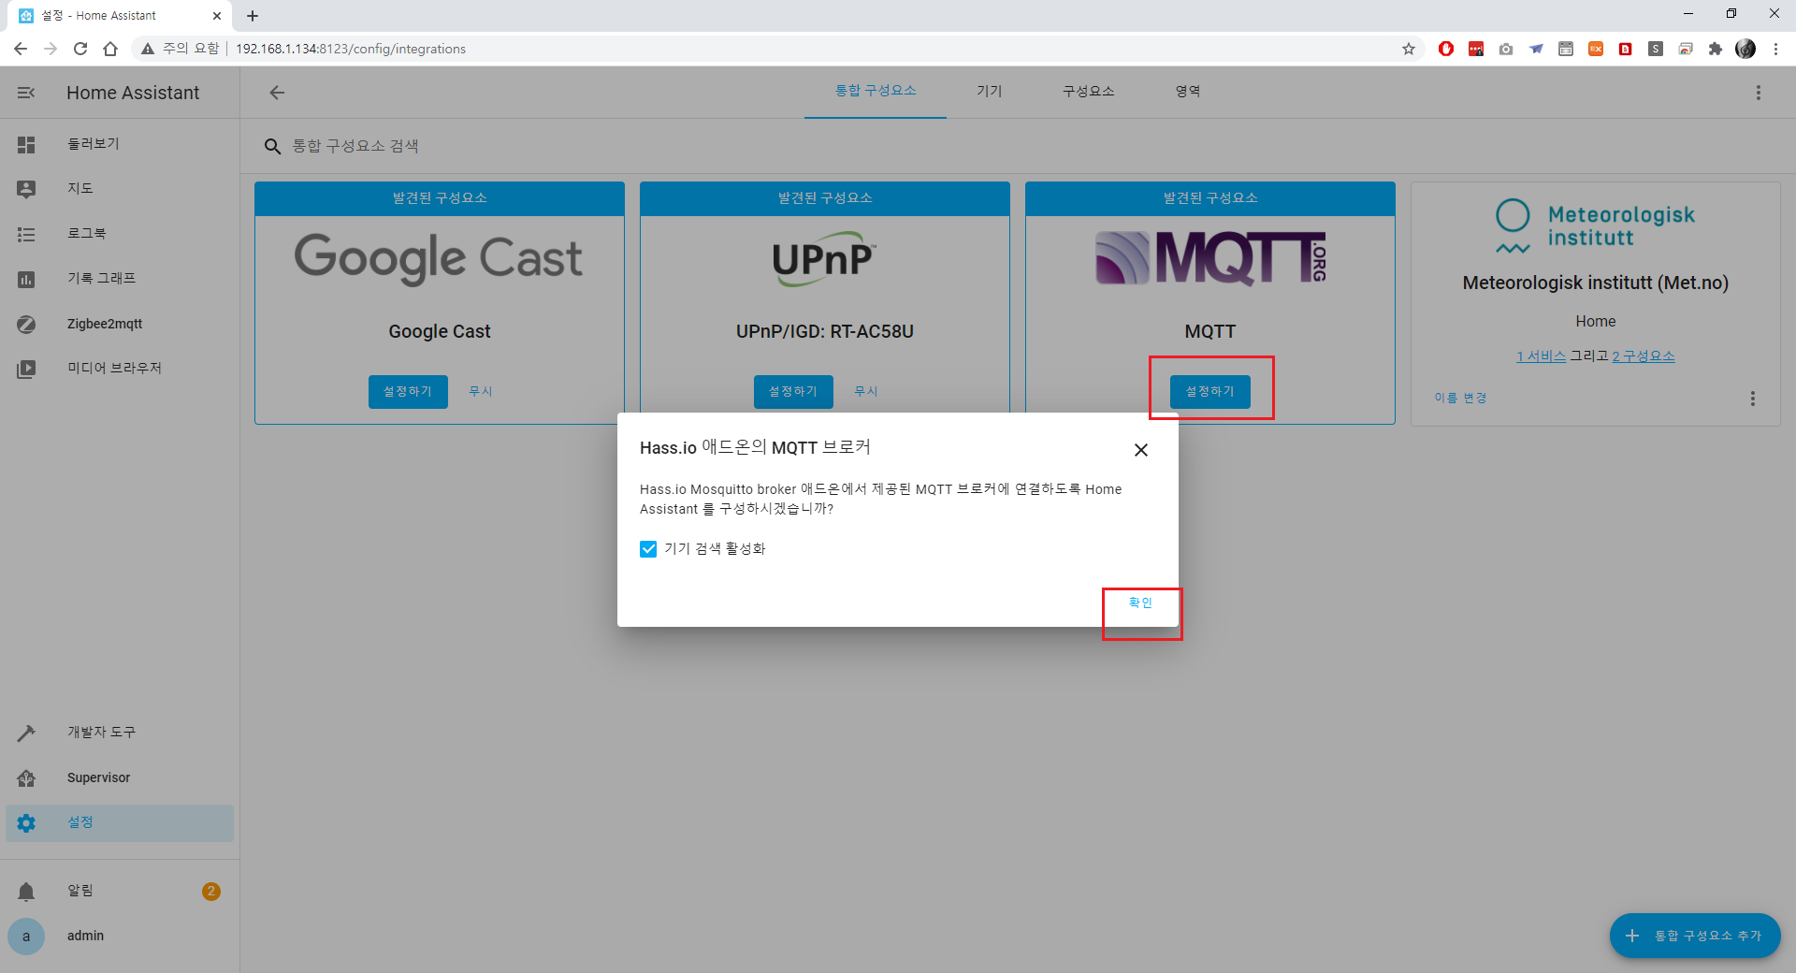
Task: Open the 로그북 logbook page
Action: [120, 234]
